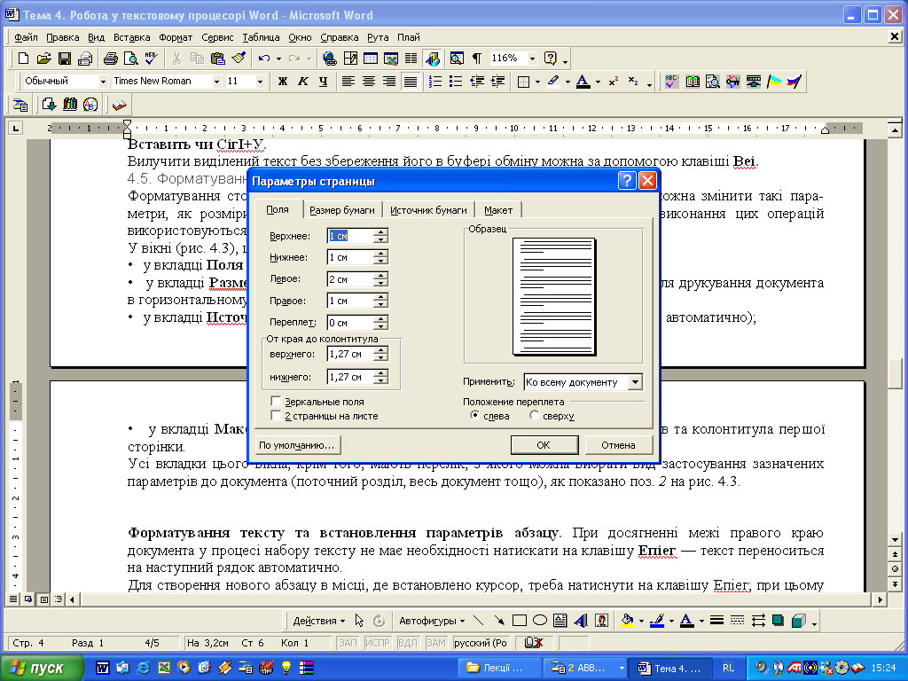Open font name dropdown Times New Roman

coord(216,82)
